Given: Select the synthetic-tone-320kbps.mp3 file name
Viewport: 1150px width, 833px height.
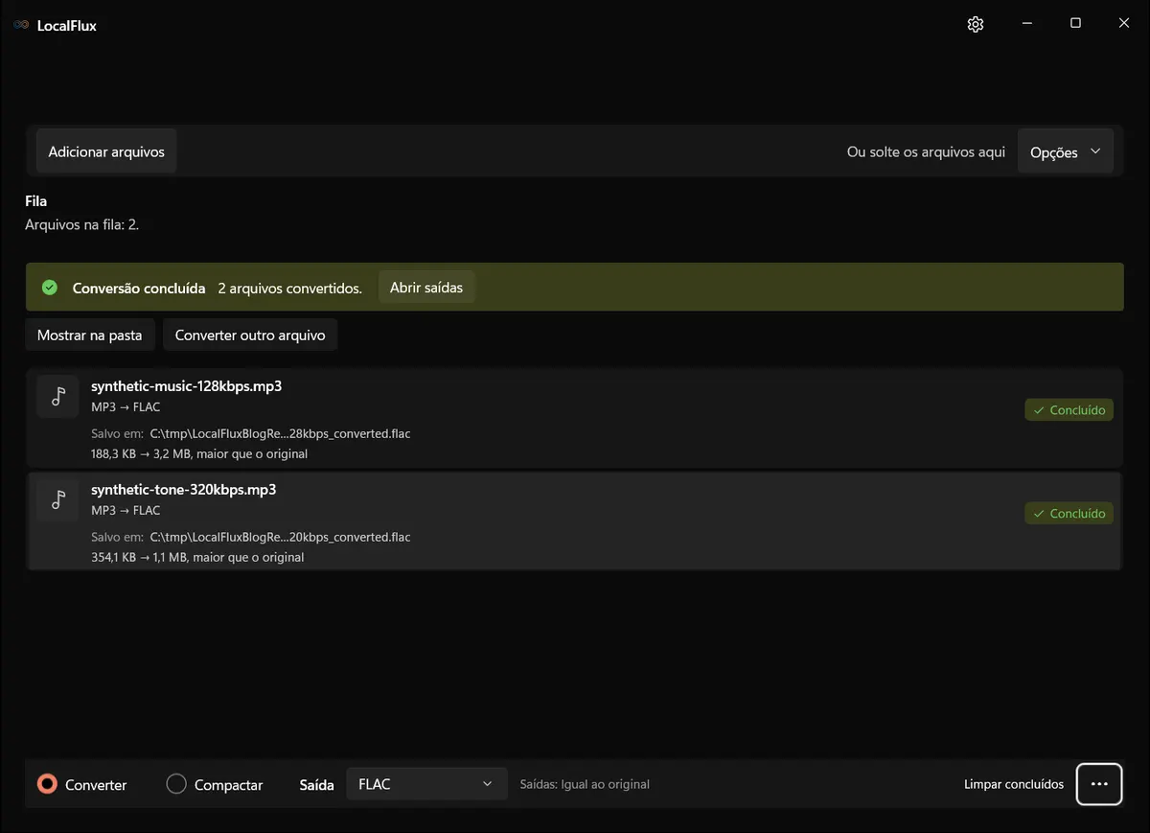Looking at the screenshot, I should click(x=184, y=490).
